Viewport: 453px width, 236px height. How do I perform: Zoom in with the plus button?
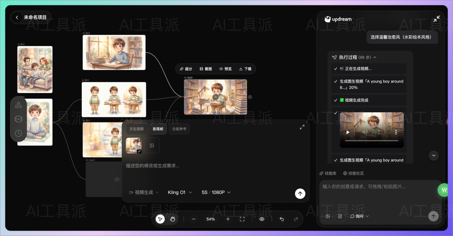click(228, 219)
